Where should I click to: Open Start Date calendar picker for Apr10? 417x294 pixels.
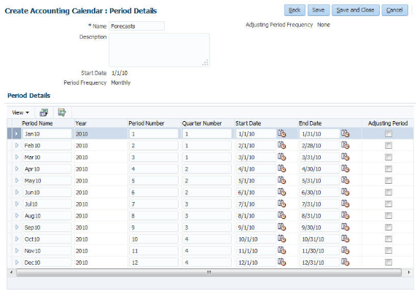tap(281, 169)
